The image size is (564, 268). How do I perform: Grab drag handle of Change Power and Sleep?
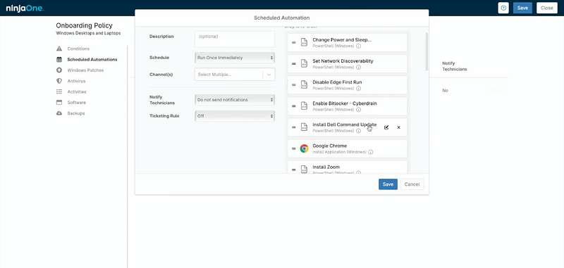[x=293, y=43]
